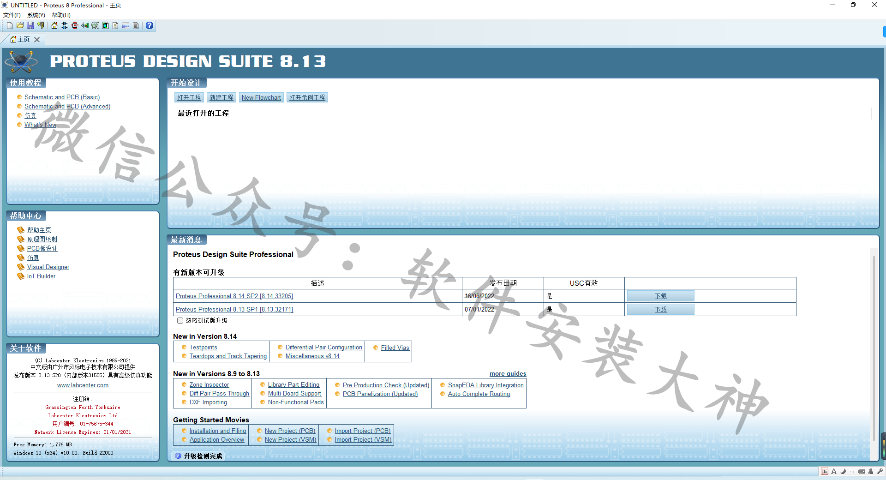The image size is (886, 480).
Task: Open the 仿真 tutorial link
Action: pyautogui.click(x=30, y=116)
